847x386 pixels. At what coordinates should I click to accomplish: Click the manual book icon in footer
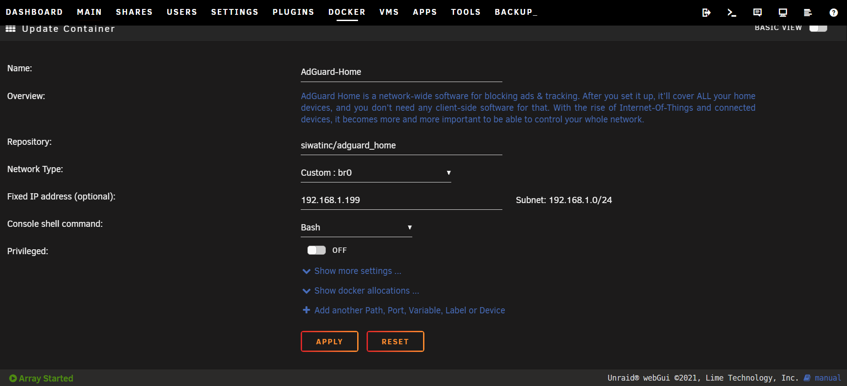click(807, 378)
